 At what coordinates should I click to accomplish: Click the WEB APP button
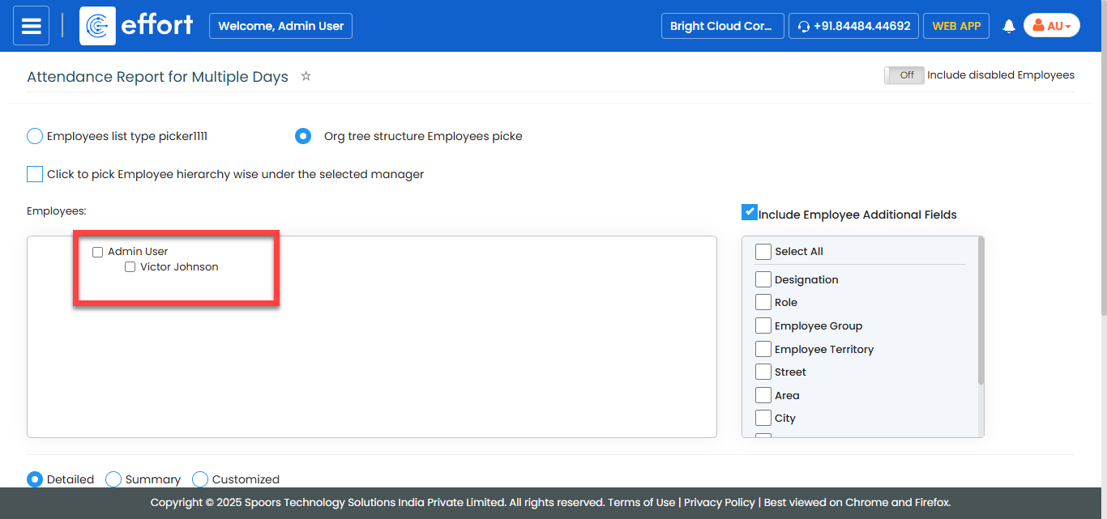coord(956,26)
